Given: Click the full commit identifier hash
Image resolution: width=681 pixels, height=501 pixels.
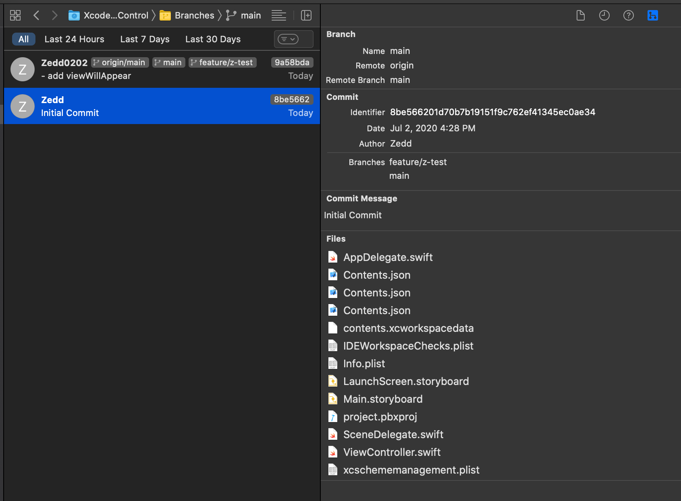Looking at the screenshot, I should 493,112.
